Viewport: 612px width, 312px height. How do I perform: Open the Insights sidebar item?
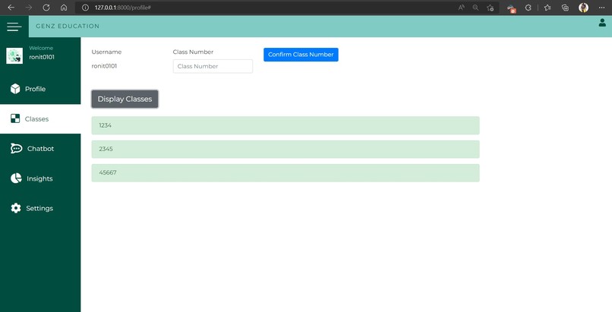click(40, 178)
